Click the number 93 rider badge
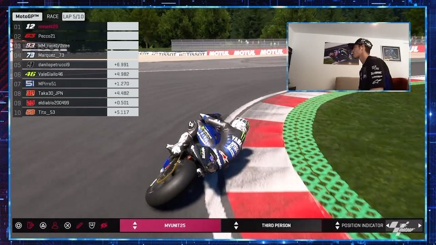The width and height of the screenshot is (436, 245). (30, 45)
